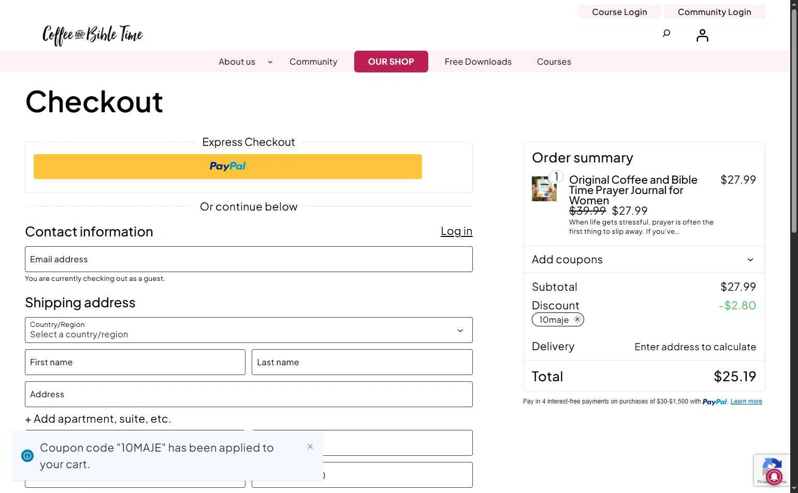This screenshot has width=798, height=493.
Task: Click the -$2.80 discount value
Action: pos(737,306)
